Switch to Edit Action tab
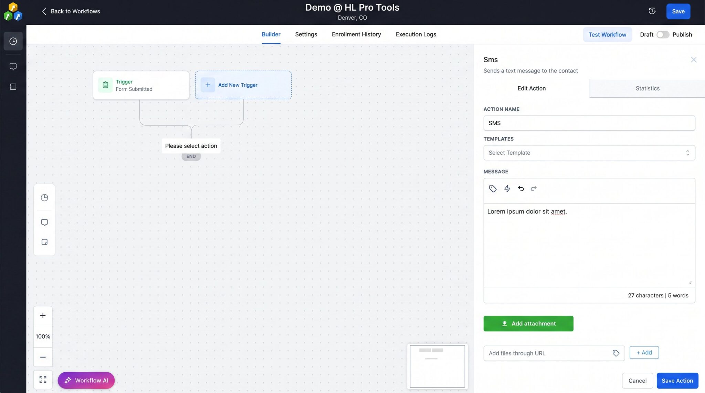Screen dimensions: 705x393 (x=532, y=88)
